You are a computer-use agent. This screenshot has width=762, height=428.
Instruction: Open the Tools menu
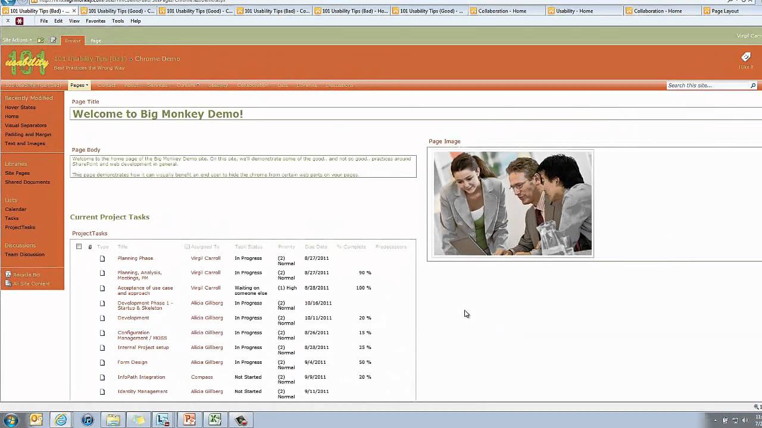pyautogui.click(x=118, y=21)
